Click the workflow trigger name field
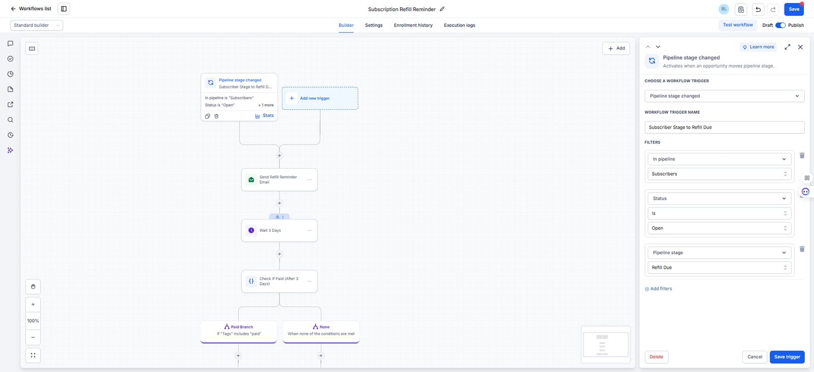 [x=724, y=128]
